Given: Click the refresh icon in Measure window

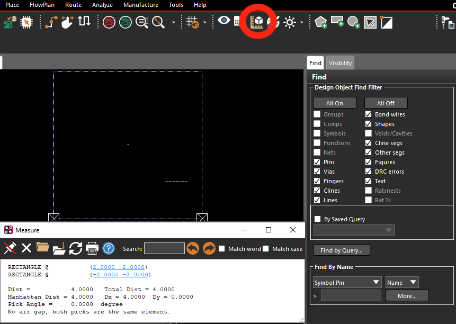Looking at the screenshot, I should click(x=76, y=249).
